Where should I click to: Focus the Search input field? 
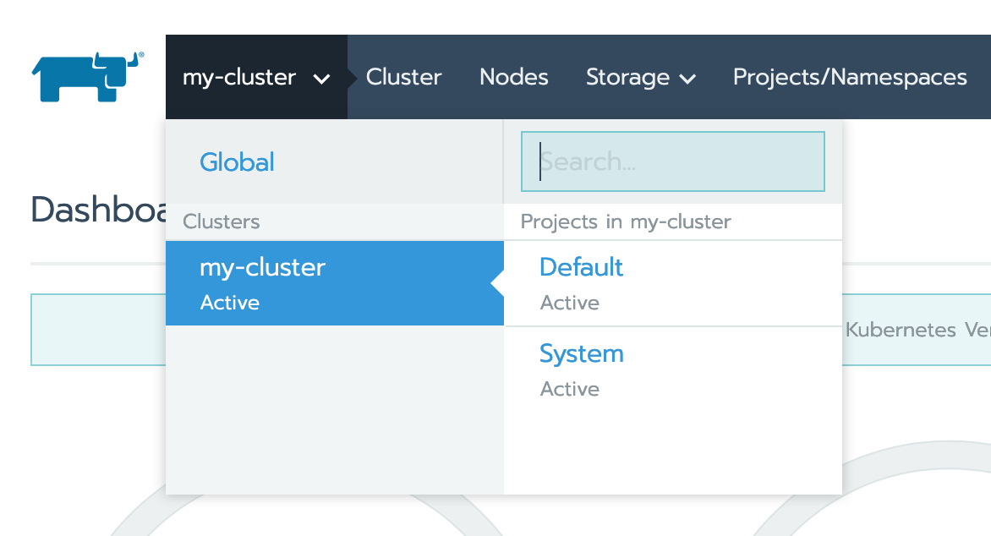(x=672, y=161)
